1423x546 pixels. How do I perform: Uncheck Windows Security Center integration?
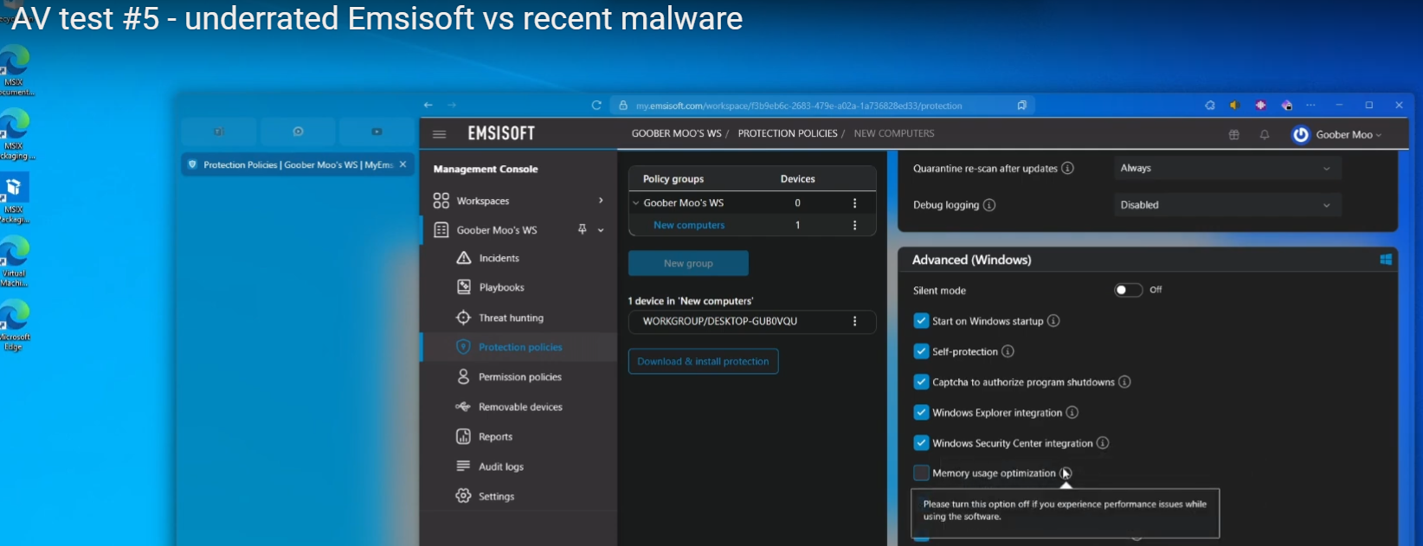point(921,443)
